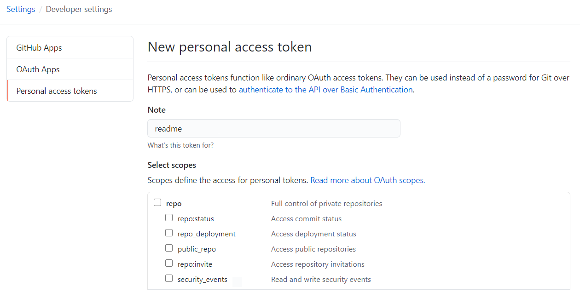This screenshot has width=580, height=298.
Task: Open the Settings breadcrumb link
Action: pyautogui.click(x=21, y=9)
